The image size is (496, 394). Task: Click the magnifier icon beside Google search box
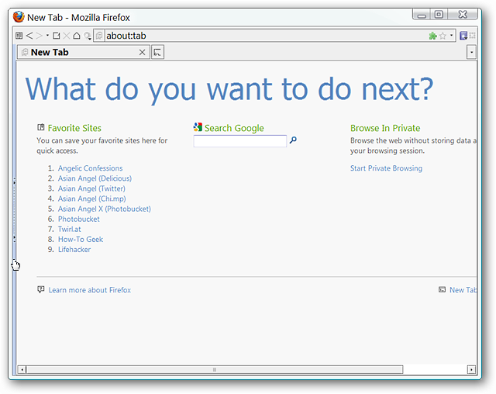click(x=293, y=140)
